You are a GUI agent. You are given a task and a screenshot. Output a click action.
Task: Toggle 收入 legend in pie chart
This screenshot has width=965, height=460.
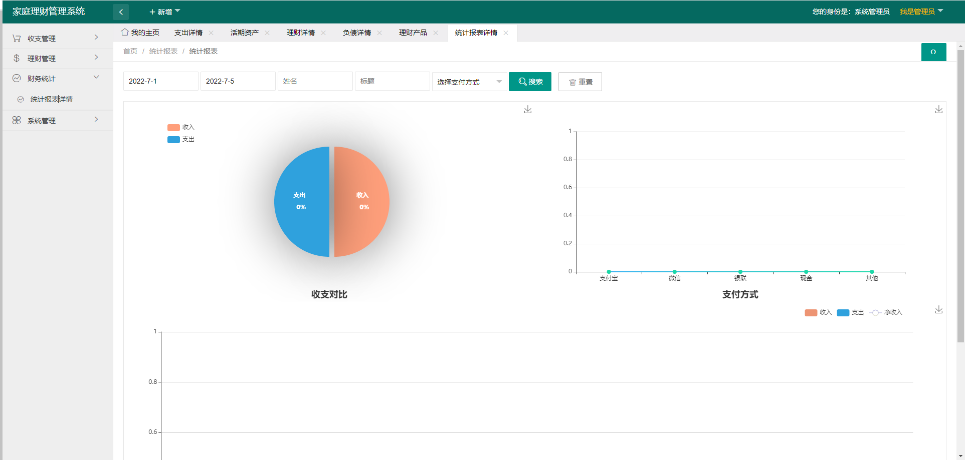click(180, 127)
